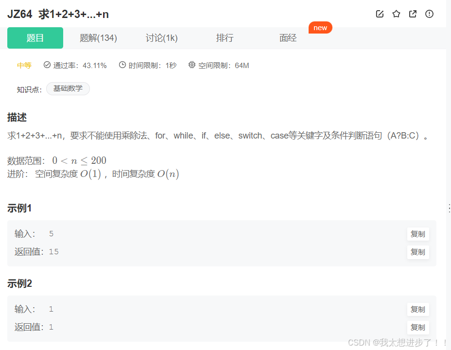Image resolution: width=451 pixels, height=350 pixels.
Task: Copy example 1 return value 15
Action: pyautogui.click(x=418, y=252)
